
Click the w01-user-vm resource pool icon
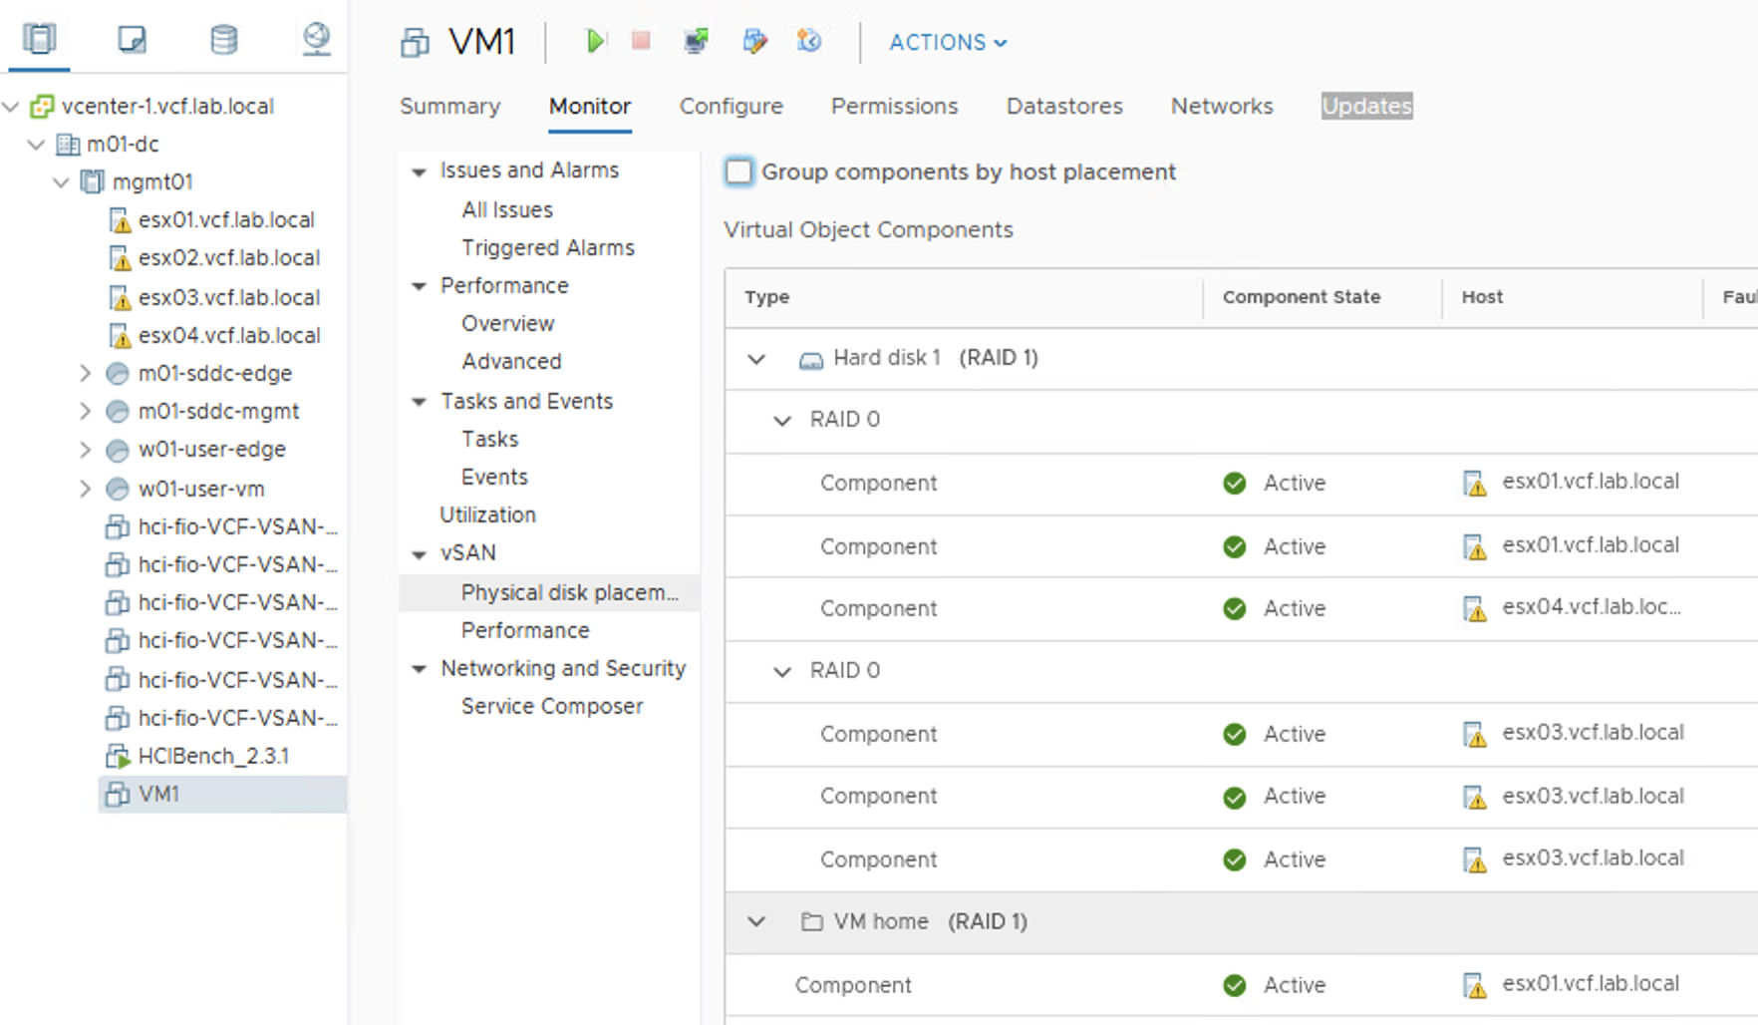[118, 490]
